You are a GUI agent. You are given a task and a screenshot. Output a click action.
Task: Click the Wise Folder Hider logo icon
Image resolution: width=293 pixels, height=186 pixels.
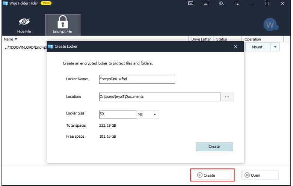click(5, 3)
